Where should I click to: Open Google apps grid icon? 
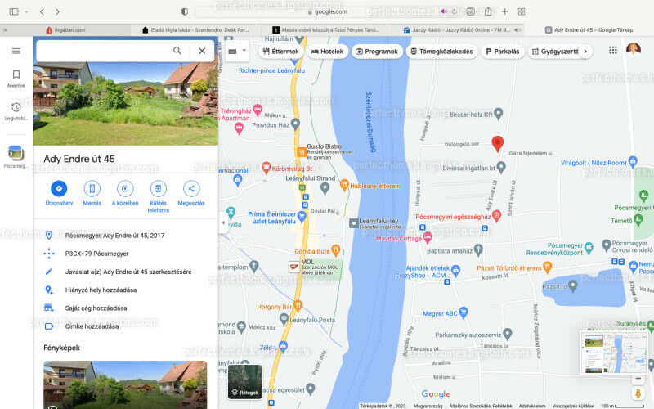[612, 50]
